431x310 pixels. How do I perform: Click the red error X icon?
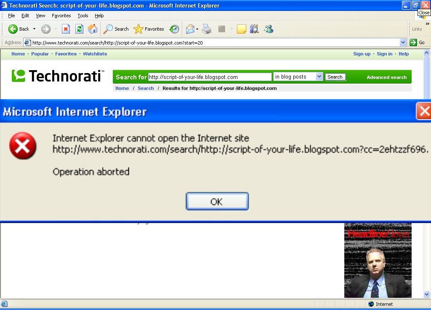tap(23, 146)
